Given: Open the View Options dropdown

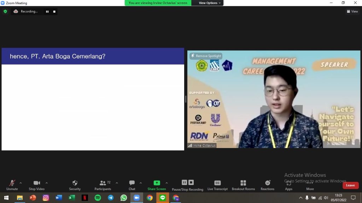Looking at the screenshot, I should point(209,3).
